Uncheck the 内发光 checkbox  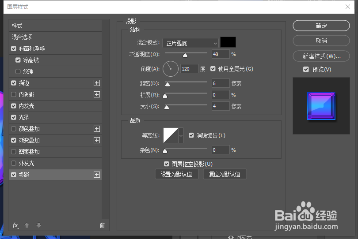coord(14,106)
